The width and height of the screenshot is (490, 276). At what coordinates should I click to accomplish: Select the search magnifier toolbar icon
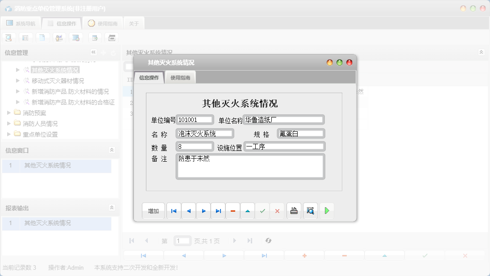coord(8,38)
